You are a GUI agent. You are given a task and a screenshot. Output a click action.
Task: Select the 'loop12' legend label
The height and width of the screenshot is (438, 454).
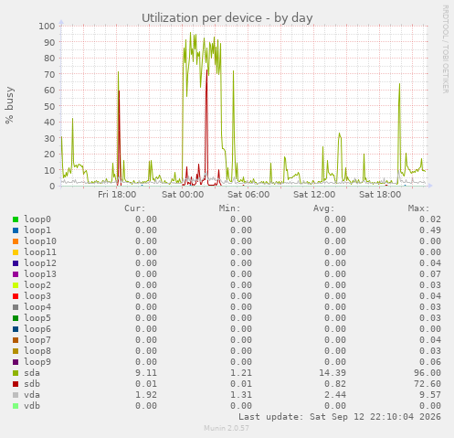(40, 263)
